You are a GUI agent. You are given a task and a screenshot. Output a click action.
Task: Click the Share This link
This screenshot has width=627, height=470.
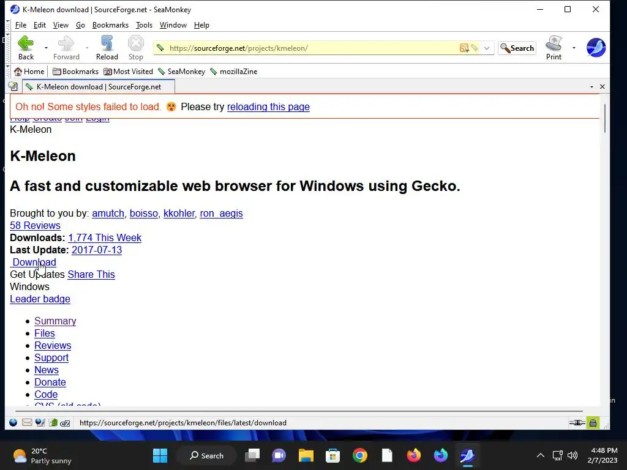[91, 275]
